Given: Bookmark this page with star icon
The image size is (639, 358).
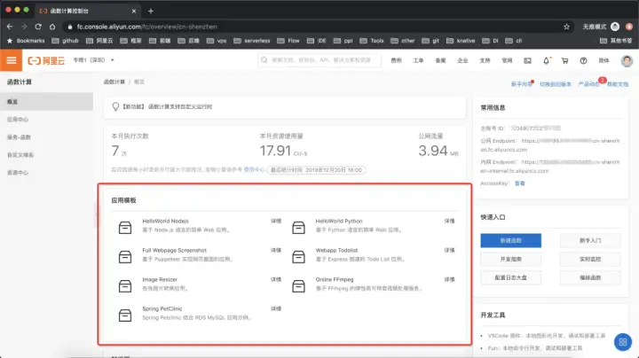Looking at the screenshot, I should click(566, 27).
